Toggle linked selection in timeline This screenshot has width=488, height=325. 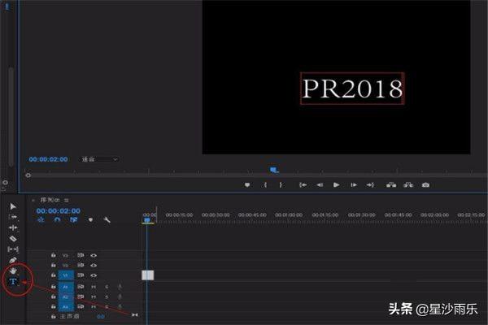73,220
